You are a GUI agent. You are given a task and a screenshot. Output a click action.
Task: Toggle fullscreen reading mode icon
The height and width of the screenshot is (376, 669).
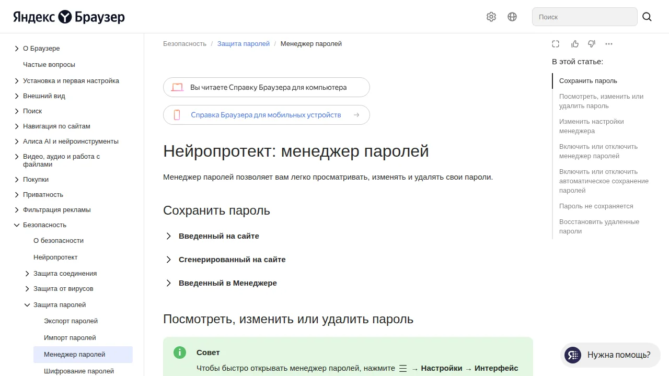point(556,44)
